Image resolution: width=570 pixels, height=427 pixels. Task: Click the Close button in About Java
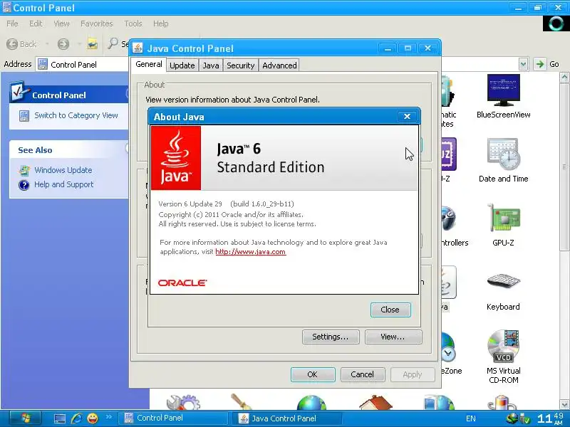[x=390, y=310]
